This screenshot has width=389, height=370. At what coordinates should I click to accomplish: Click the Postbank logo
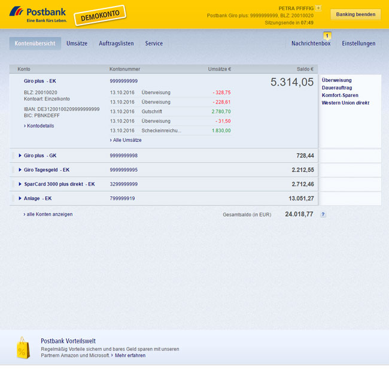[x=38, y=14]
